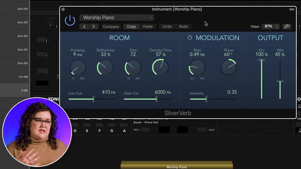Click the Density/Time knob
301x169 pixels.
[x=160, y=67]
